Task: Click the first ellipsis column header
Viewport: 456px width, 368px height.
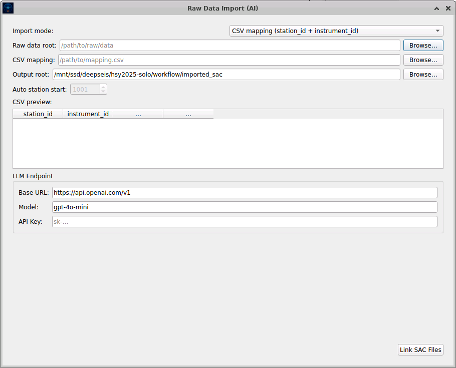Action: click(138, 114)
